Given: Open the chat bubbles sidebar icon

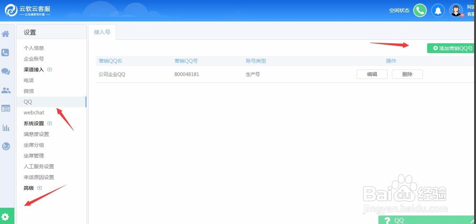Looking at the screenshot, I should (x=5, y=72).
